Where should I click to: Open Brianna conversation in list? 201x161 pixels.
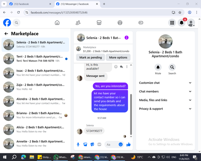(x=35, y=116)
